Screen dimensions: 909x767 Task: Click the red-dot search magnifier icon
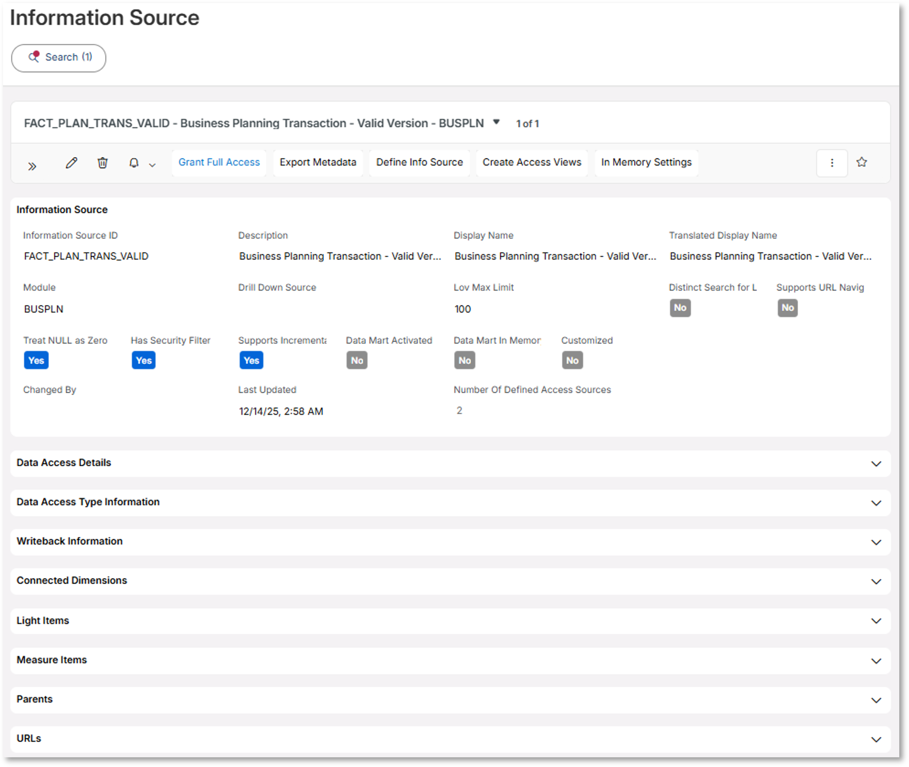34,57
